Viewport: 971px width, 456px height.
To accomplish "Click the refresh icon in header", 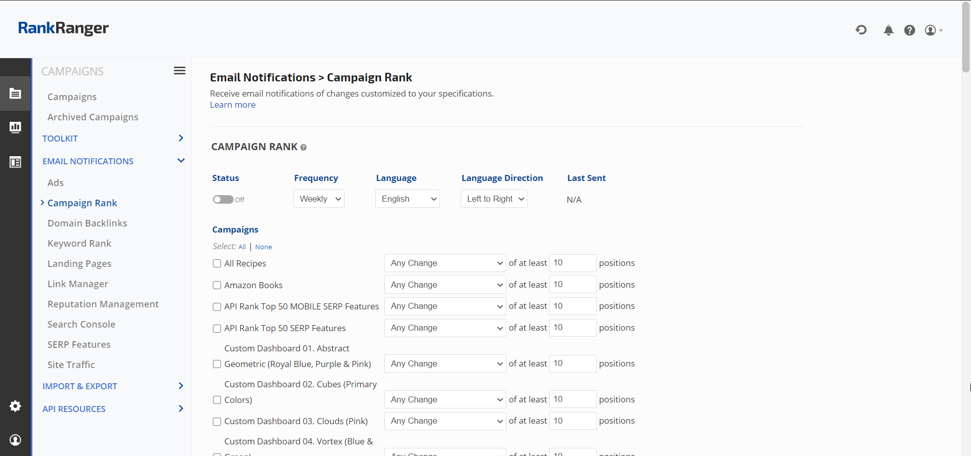I will coord(861,30).
